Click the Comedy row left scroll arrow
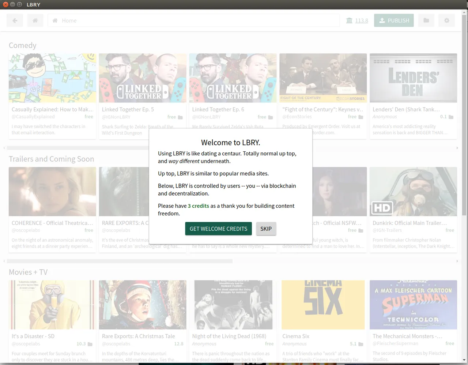Viewport: 468px width, 365px height. [4, 148]
